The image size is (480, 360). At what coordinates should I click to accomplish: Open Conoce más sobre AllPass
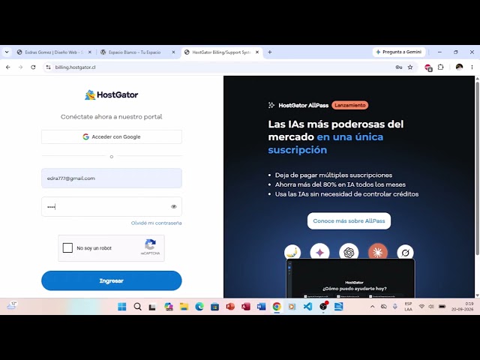(x=349, y=221)
